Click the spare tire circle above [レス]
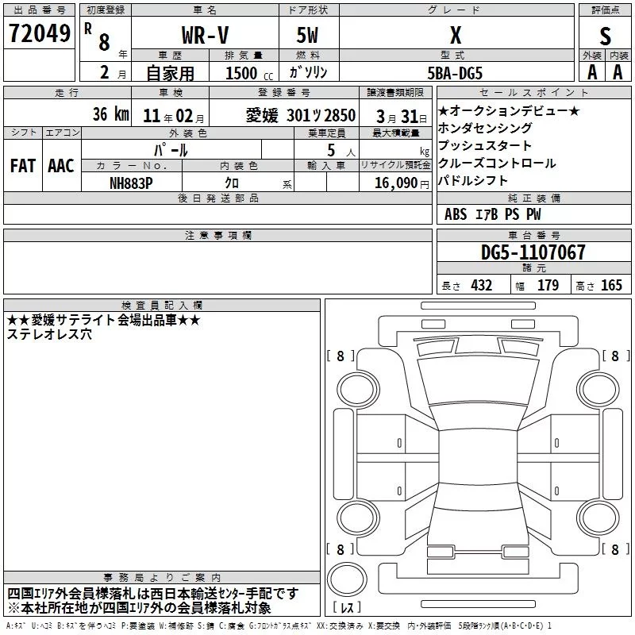The image size is (635, 635). tap(347, 579)
